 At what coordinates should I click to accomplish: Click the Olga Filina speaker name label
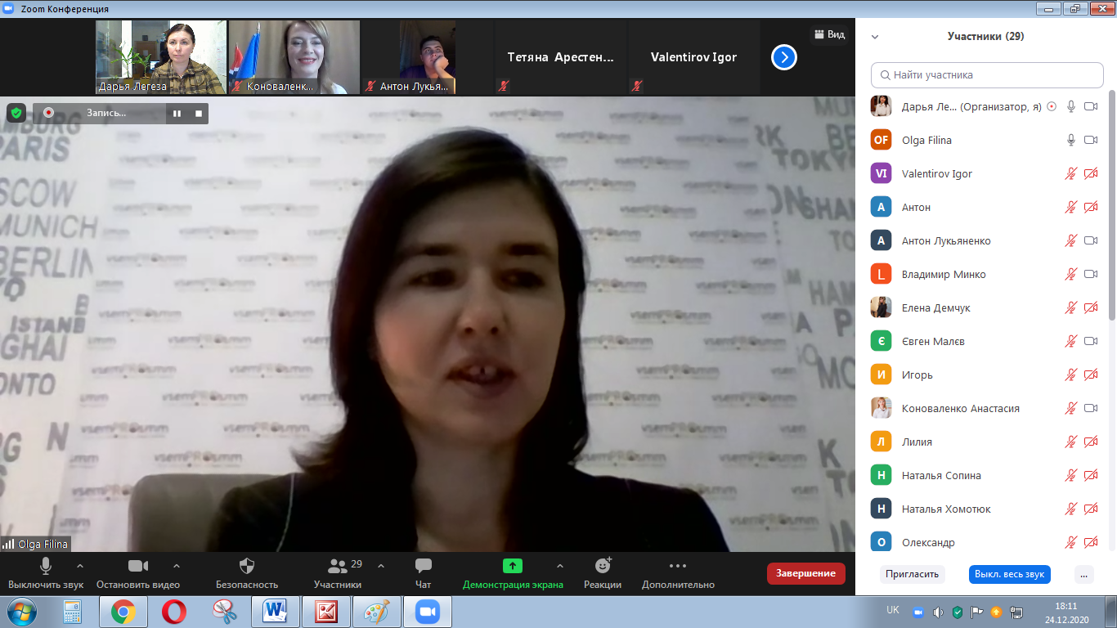click(44, 544)
